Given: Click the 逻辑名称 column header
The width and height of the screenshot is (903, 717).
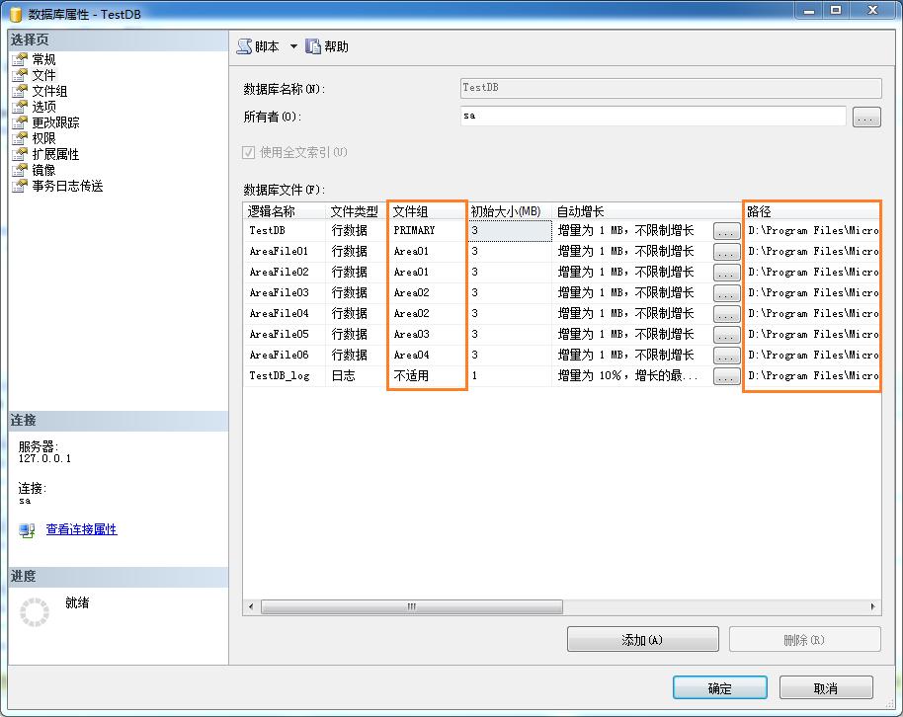Looking at the screenshot, I should coord(285,211).
